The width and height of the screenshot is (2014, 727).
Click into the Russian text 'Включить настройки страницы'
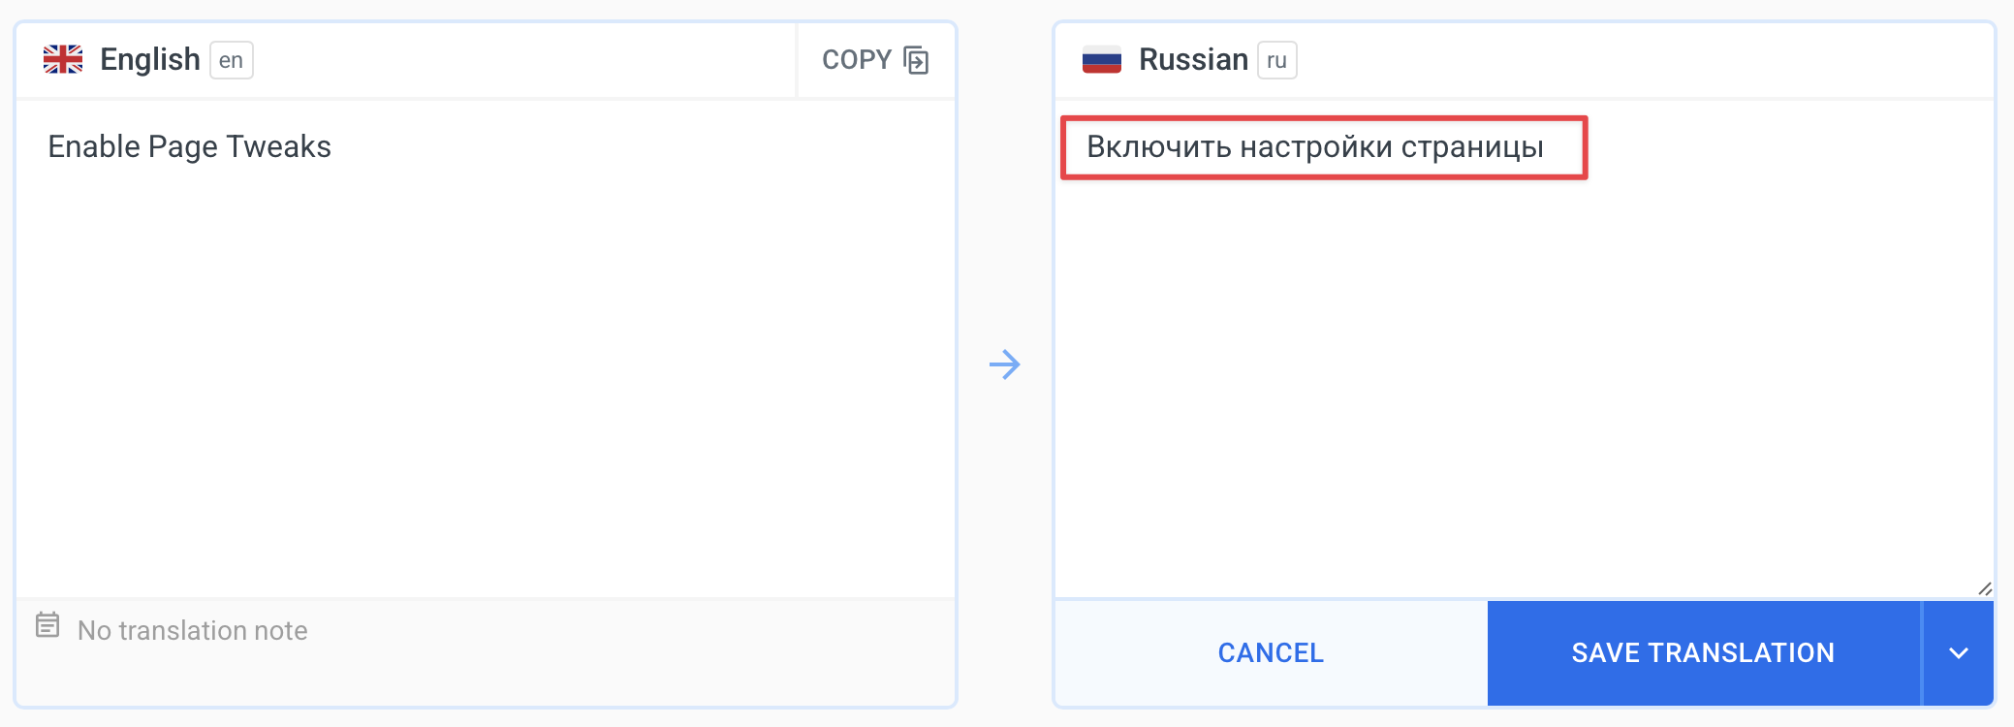(x=1314, y=147)
